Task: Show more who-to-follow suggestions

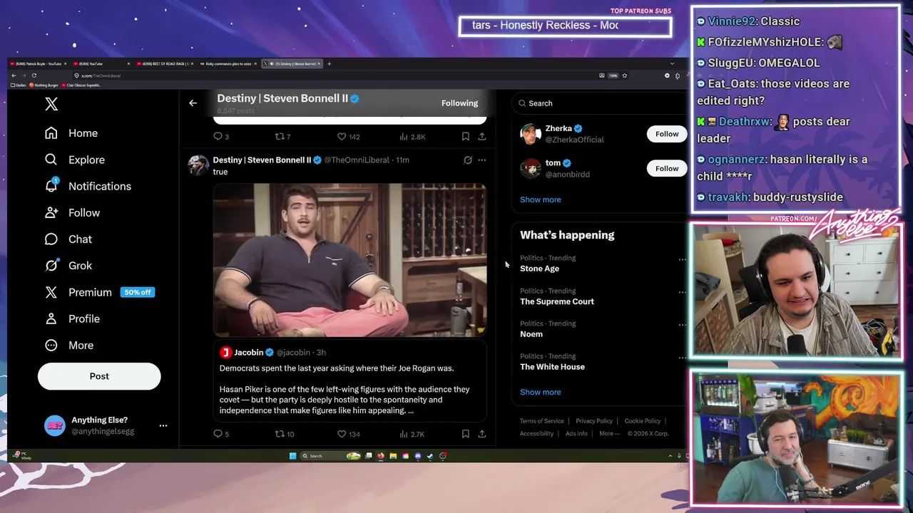Action: point(540,199)
